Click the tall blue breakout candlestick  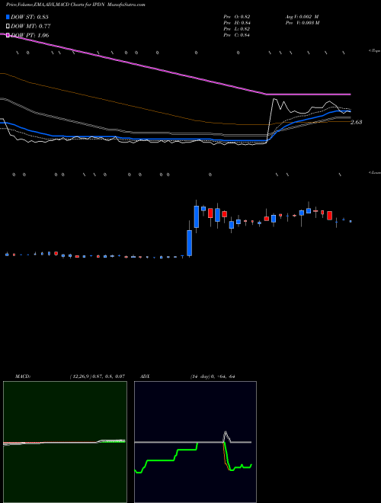pos(189,243)
